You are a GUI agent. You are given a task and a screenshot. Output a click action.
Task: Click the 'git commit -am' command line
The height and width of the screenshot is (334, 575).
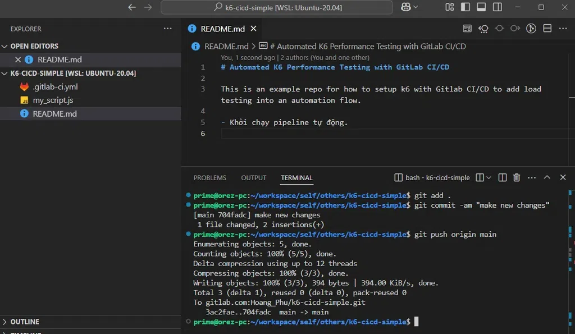482,205
